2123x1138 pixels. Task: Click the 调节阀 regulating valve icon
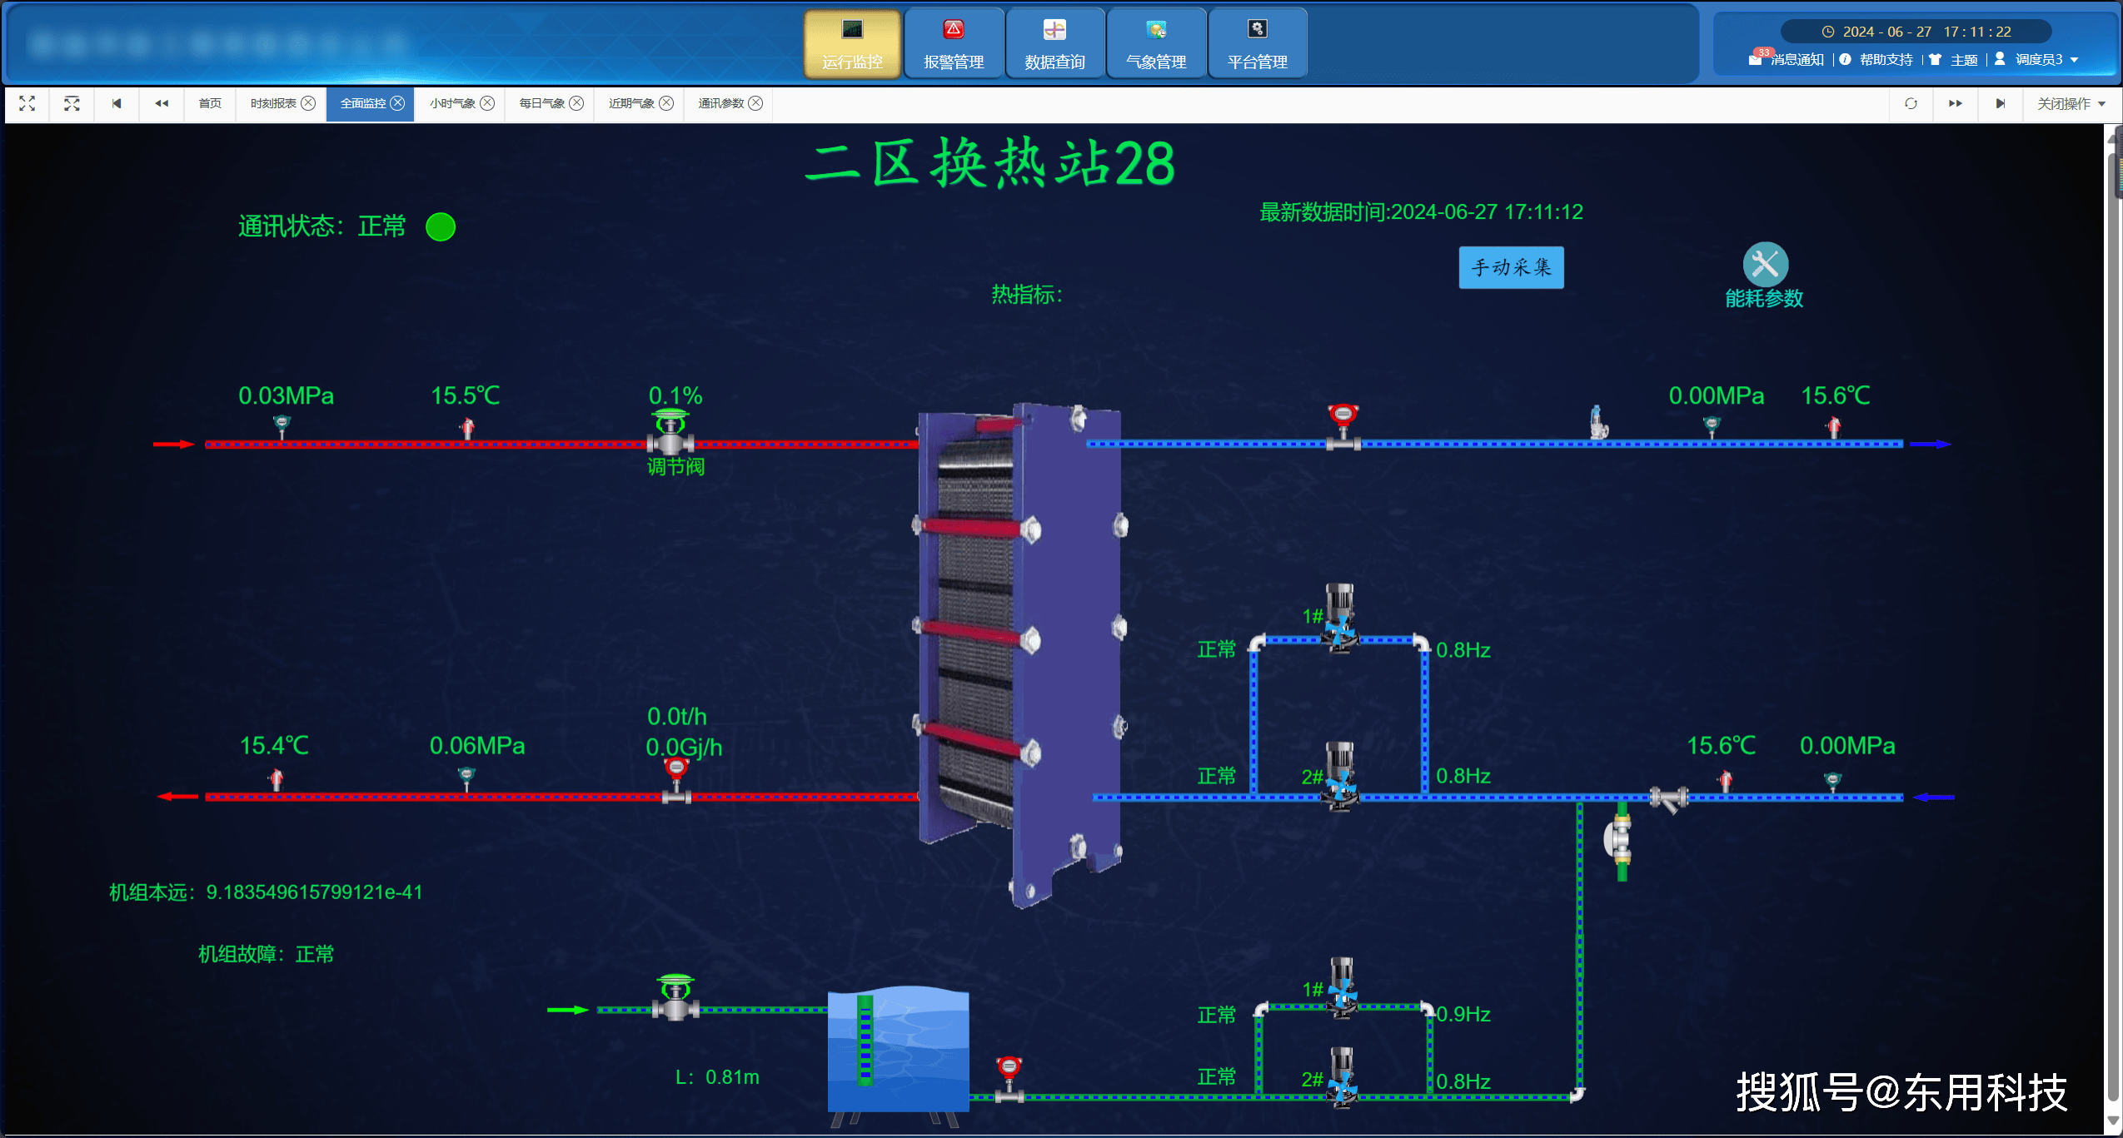pyautogui.click(x=671, y=431)
